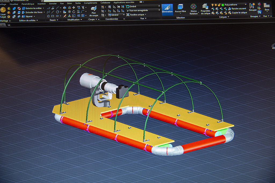Click the Array grid tool icon
The image size is (275, 183).
click(x=83, y=16)
